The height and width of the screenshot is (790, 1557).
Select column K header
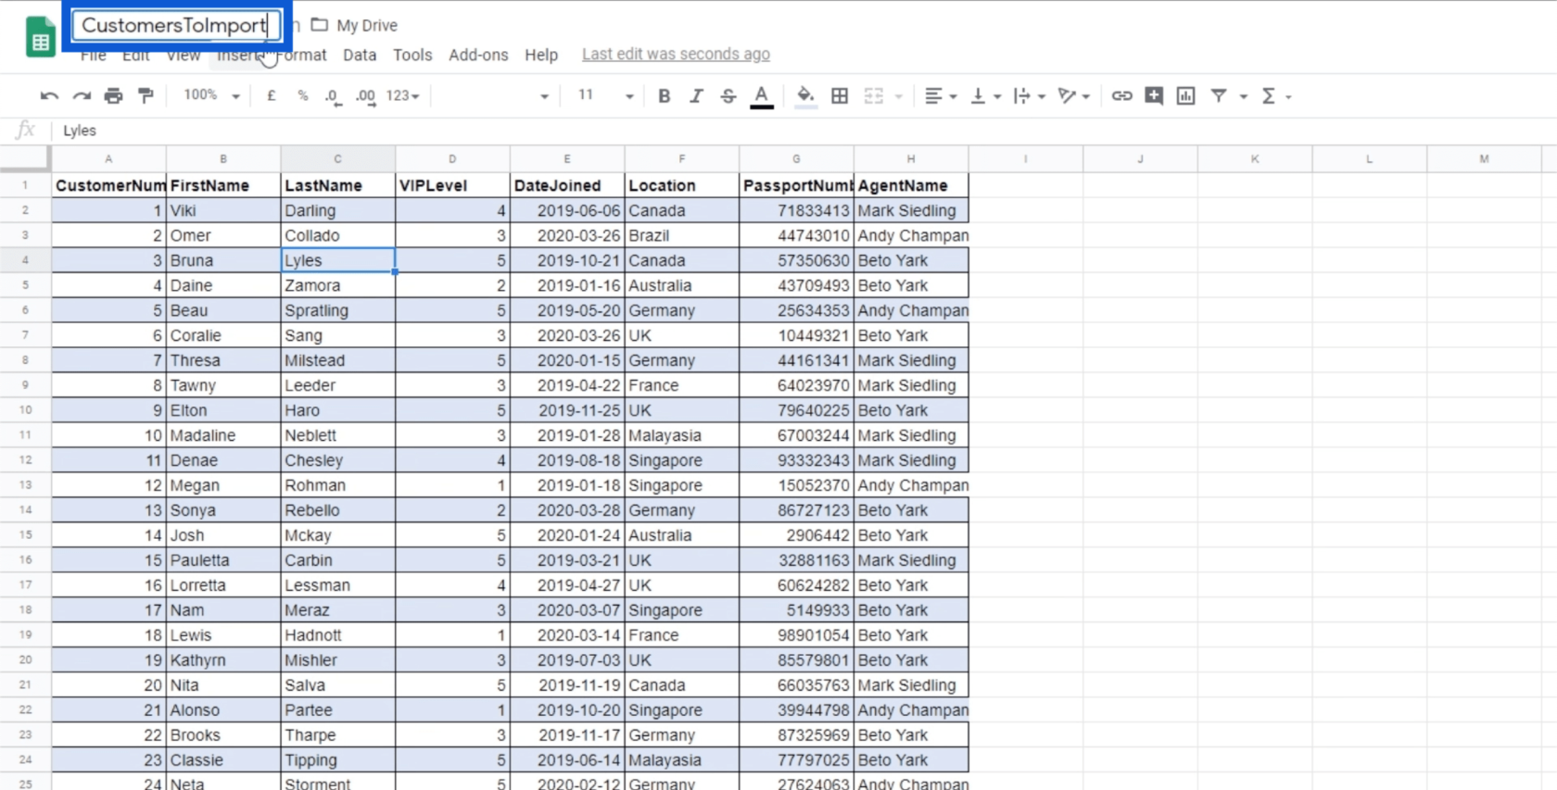pyautogui.click(x=1255, y=159)
